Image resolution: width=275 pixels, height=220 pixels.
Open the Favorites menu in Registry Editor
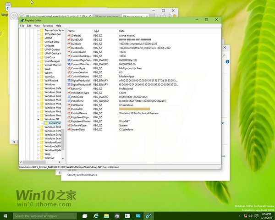(x=48, y=26)
